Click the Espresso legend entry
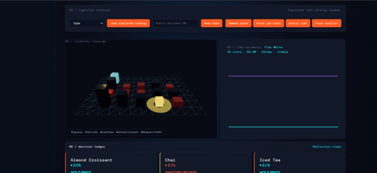Screen dimensions: 377x173 coord(77,132)
